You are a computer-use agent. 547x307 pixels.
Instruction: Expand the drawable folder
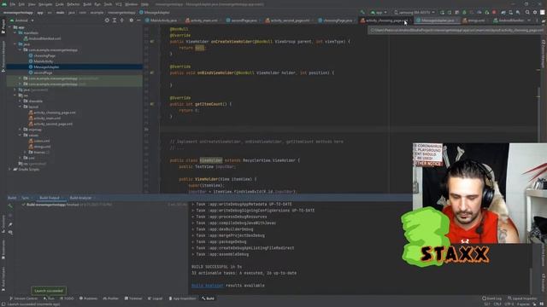20,101
